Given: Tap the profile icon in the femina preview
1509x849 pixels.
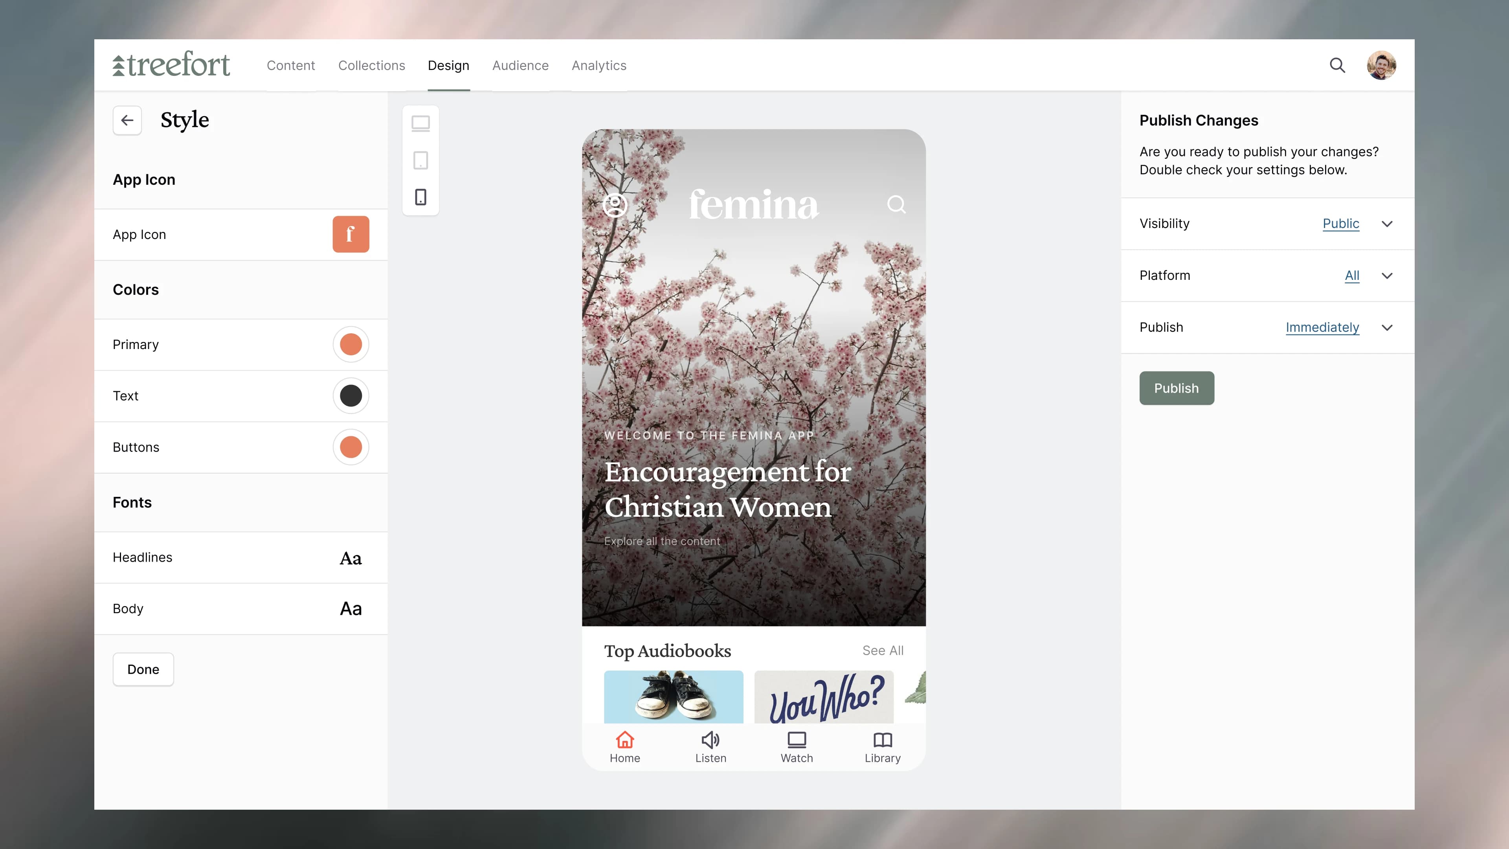Looking at the screenshot, I should pyautogui.click(x=615, y=204).
